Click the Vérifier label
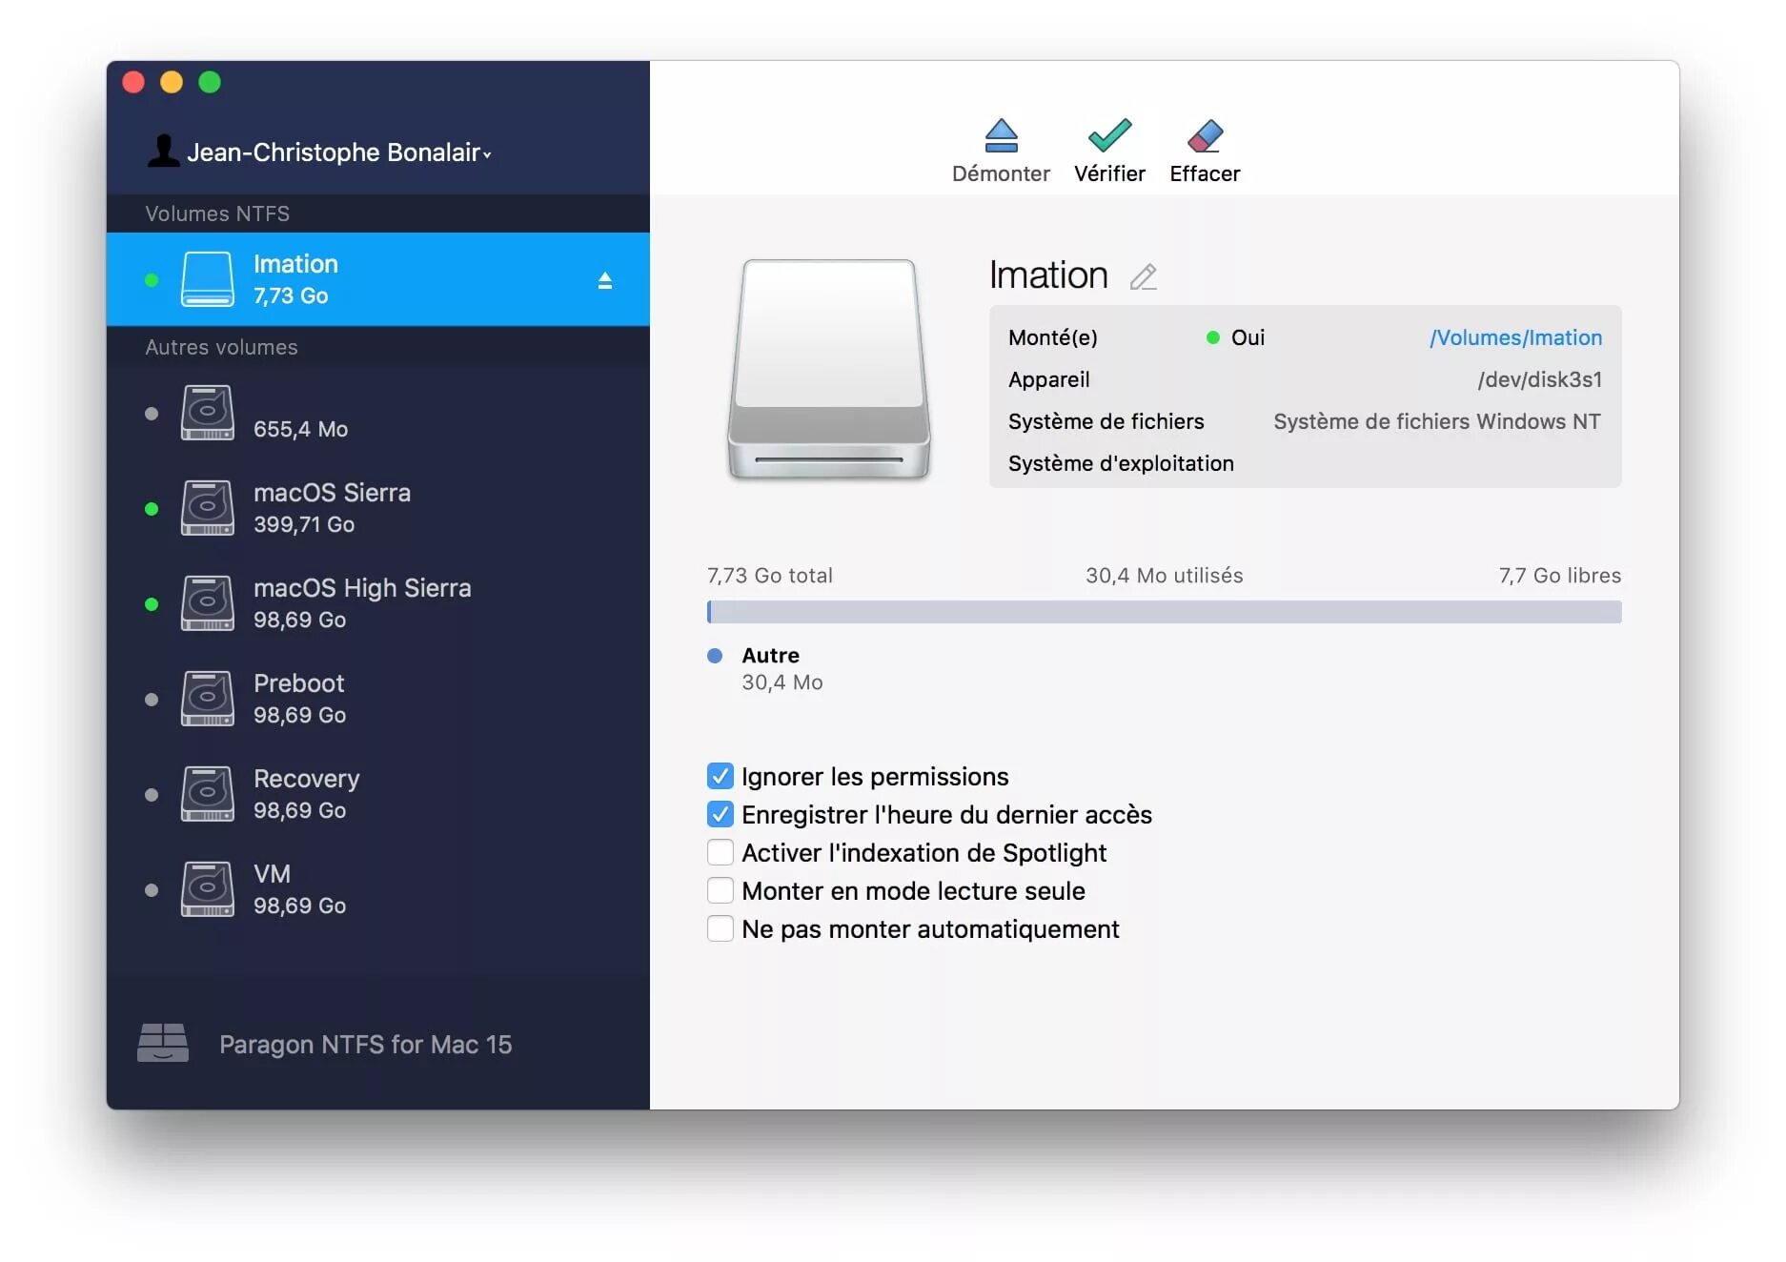Image resolution: width=1786 pixels, height=1262 pixels. coord(1109,173)
